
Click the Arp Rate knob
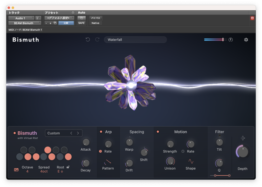point(108,144)
